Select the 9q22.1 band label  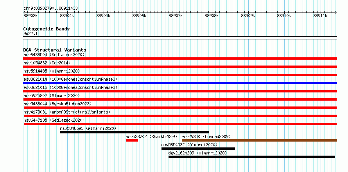[x=30, y=34]
